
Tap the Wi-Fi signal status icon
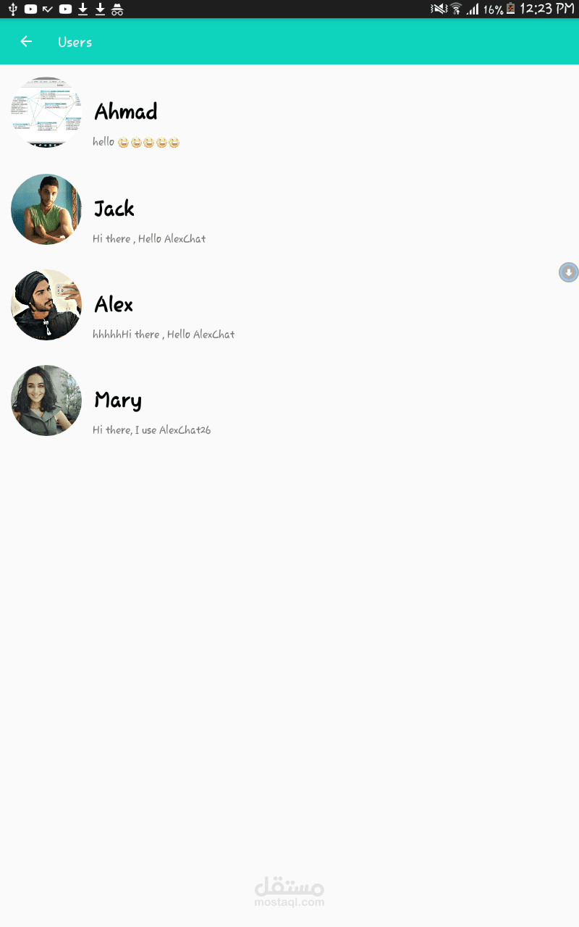pyautogui.click(x=456, y=9)
